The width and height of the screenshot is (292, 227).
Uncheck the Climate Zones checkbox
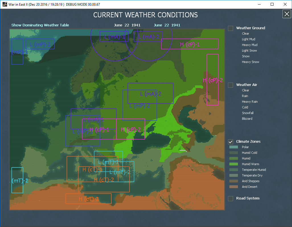pyautogui.click(x=231, y=142)
